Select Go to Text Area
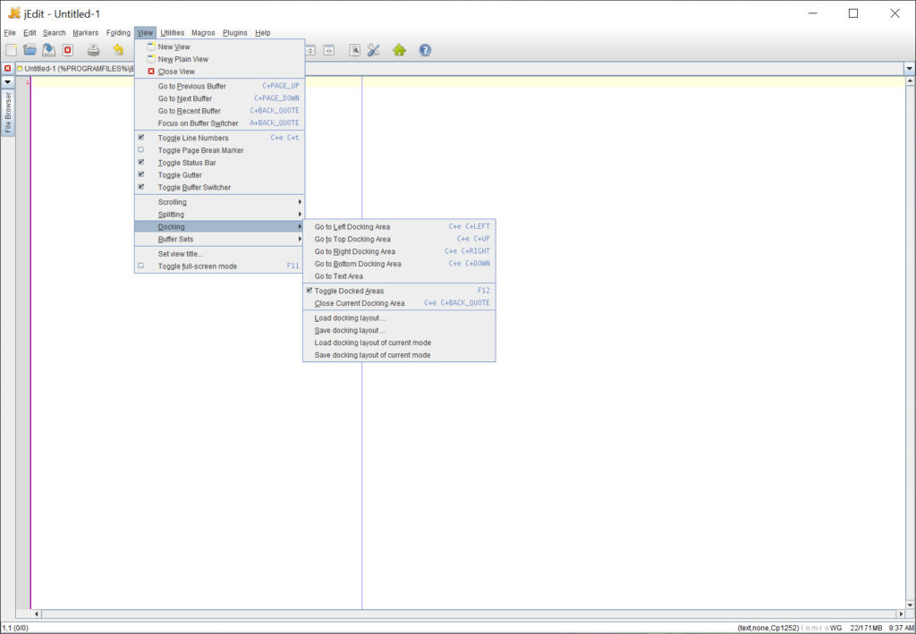916x634 pixels. pyautogui.click(x=399, y=276)
